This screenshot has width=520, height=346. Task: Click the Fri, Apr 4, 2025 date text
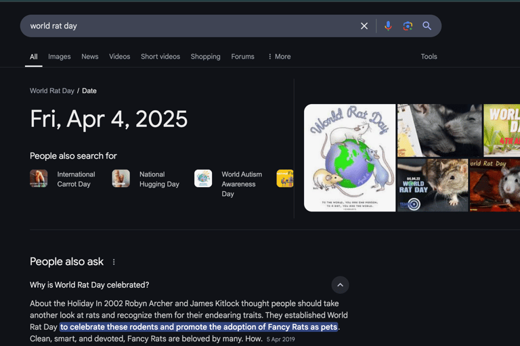tap(109, 119)
